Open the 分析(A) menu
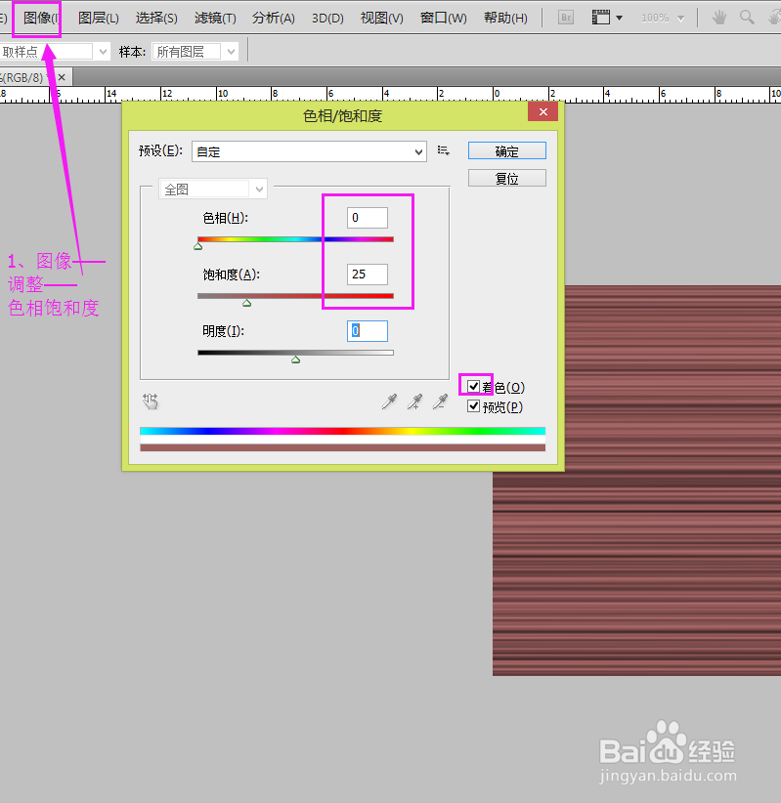 click(x=273, y=19)
